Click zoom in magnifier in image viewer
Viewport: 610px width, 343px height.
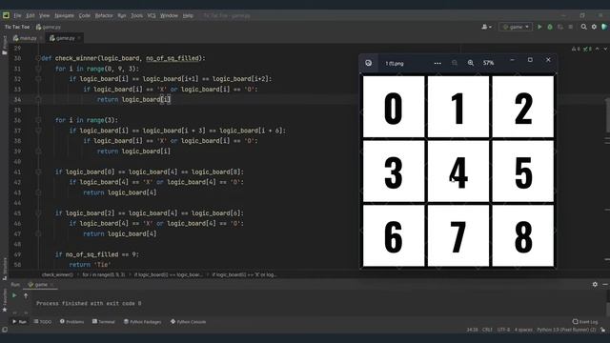pos(471,63)
